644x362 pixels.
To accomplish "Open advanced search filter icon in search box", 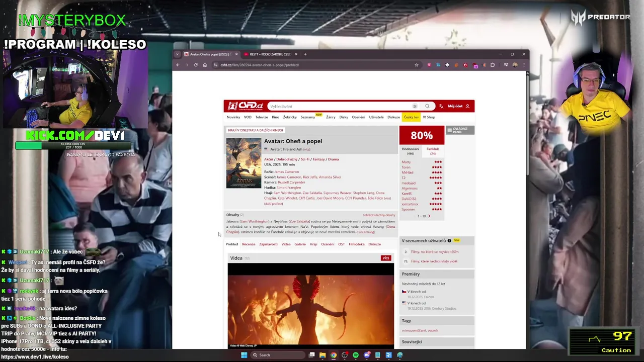I will click(415, 106).
